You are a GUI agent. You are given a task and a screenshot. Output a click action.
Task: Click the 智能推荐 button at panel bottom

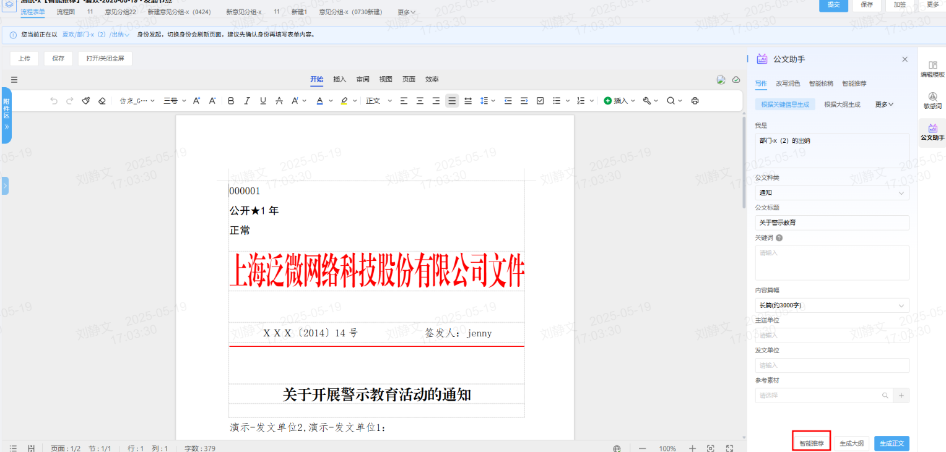tap(811, 443)
